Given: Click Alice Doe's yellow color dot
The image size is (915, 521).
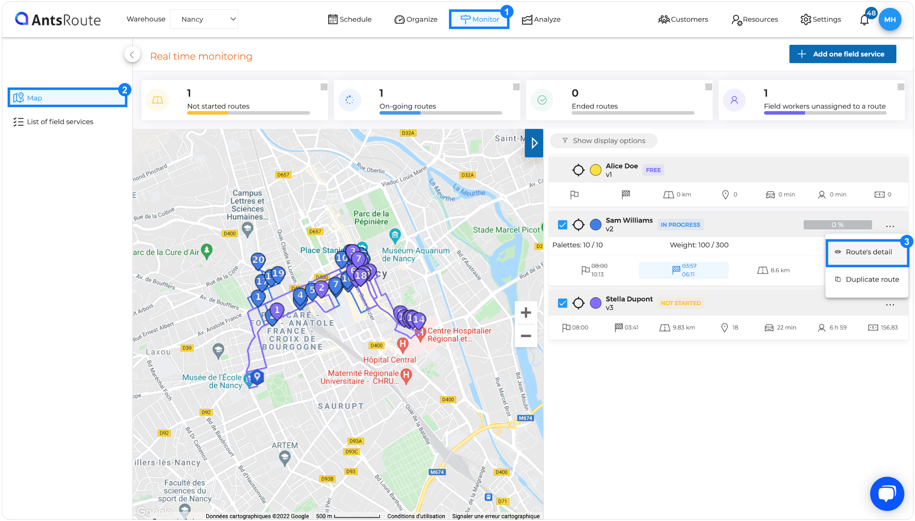Looking at the screenshot, I should [x=595, y=170].
